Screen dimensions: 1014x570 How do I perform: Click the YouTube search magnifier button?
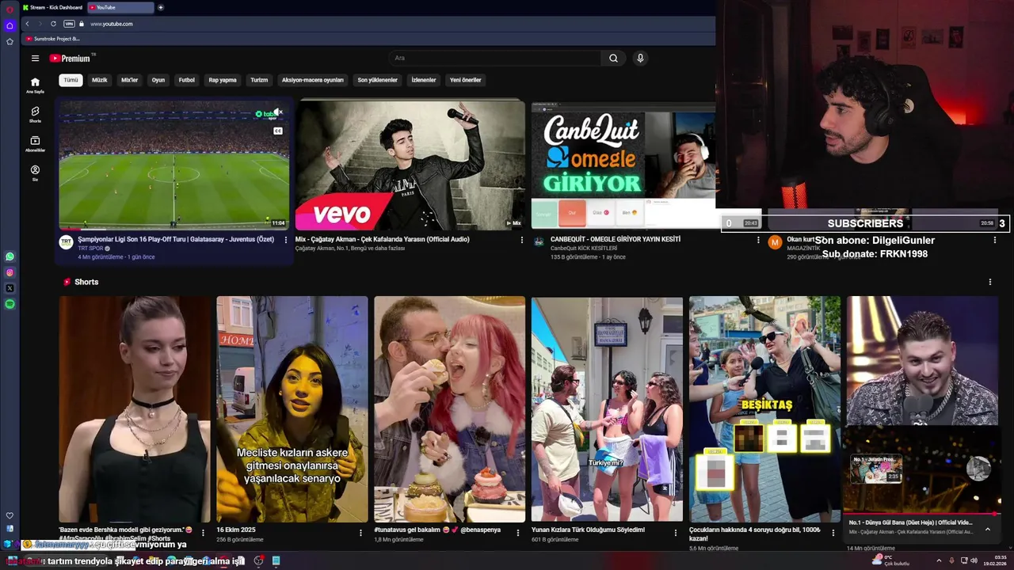[x=613, y=58]
